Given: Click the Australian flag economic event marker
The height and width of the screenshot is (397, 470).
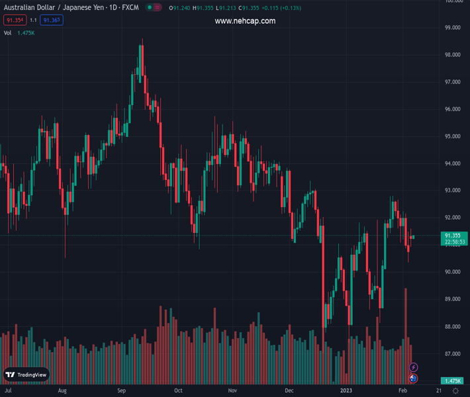Looking at the screenshot, I should (x=414, y=378).
